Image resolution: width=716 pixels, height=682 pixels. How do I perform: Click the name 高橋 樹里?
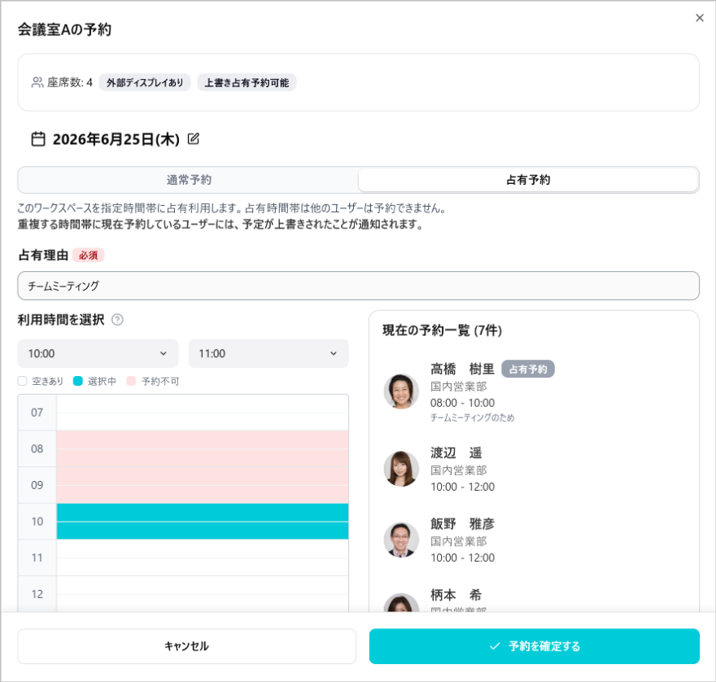(462, 369)
